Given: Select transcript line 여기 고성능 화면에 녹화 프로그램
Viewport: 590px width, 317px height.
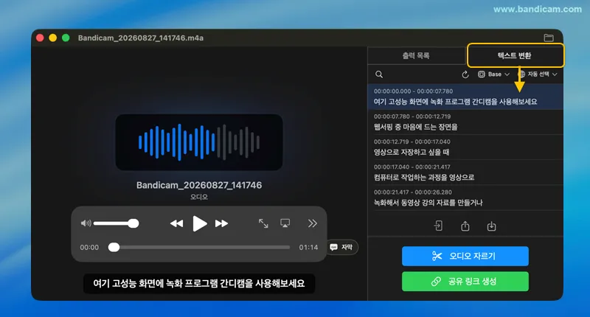Looking at the screenshot, I should tap(465, 97).
